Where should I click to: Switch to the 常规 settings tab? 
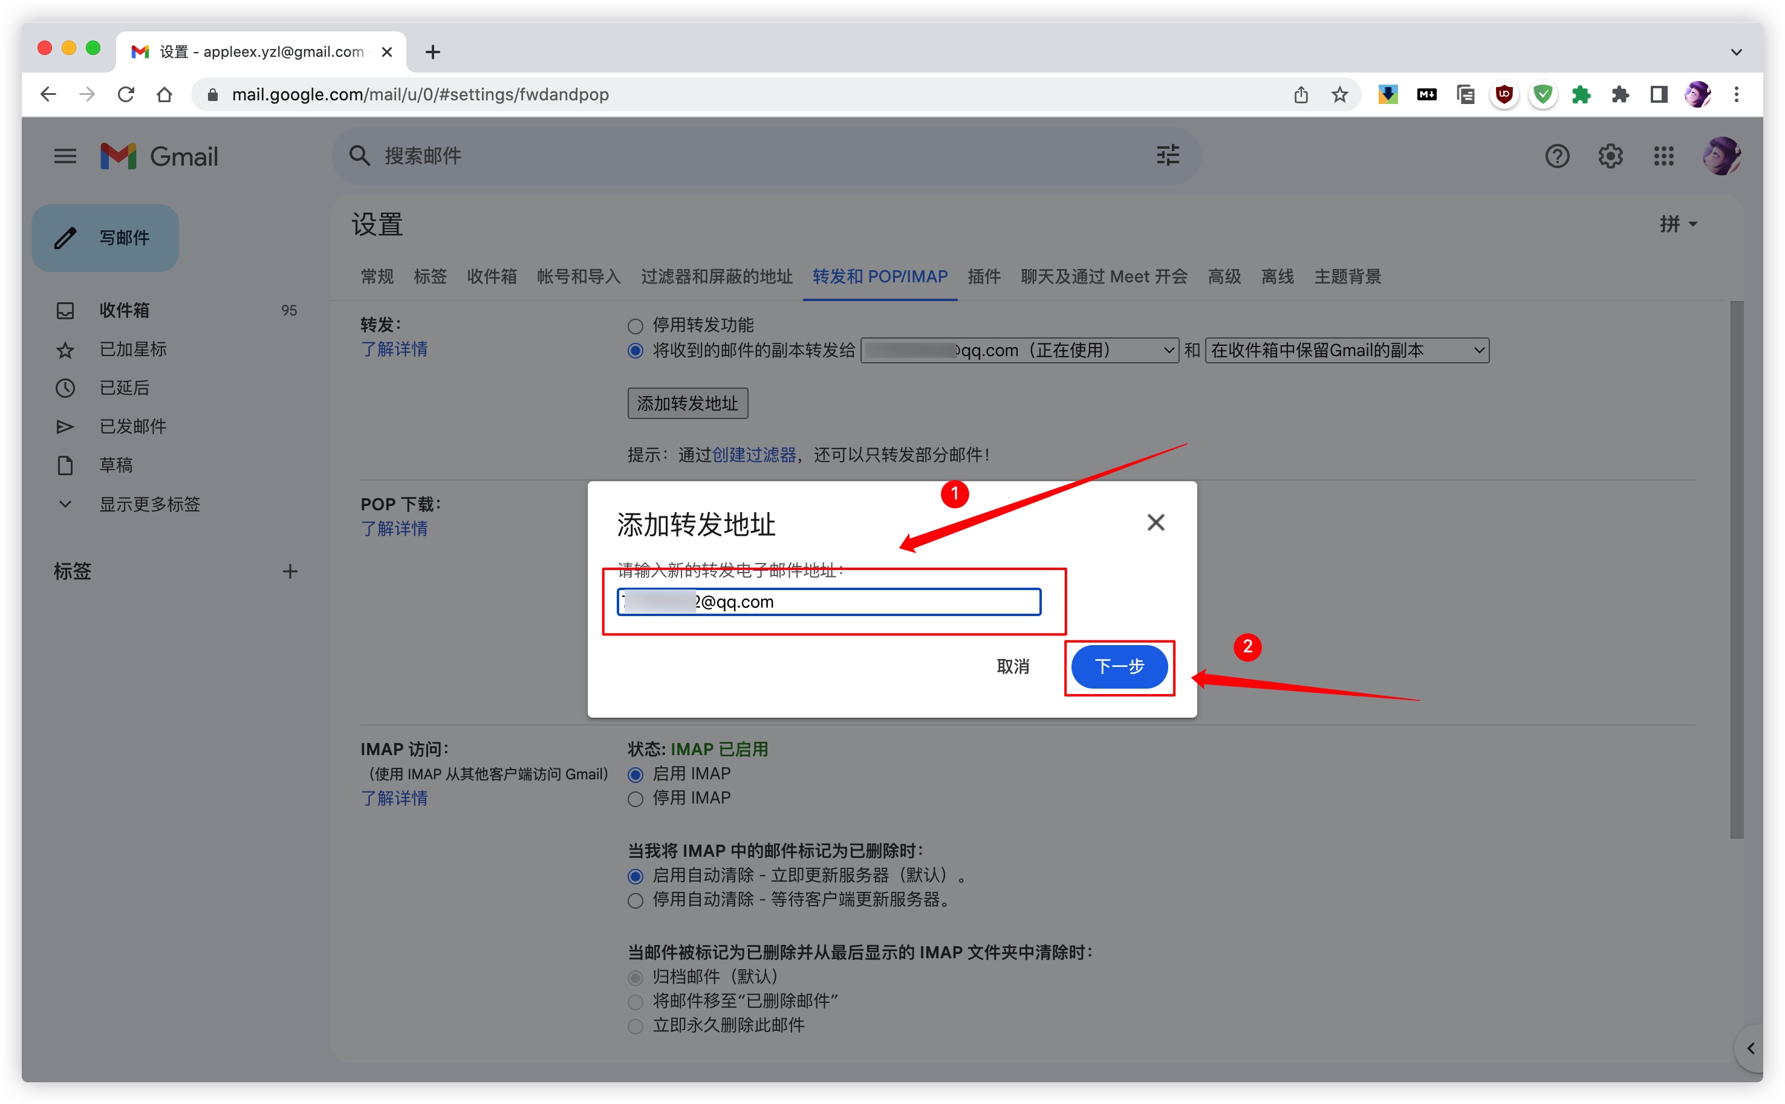[x=377, y=277]
